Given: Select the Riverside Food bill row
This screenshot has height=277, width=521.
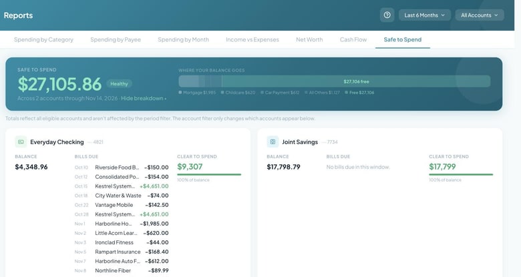Looking at the screenshot, I should (122, 168).
